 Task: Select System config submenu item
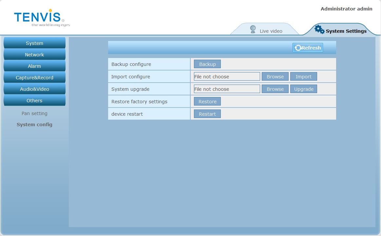tap(34, 125)
